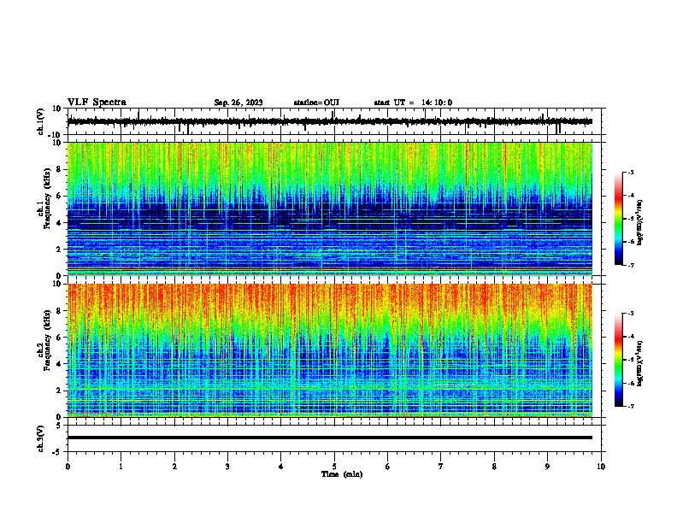
Task: Click the "2" tick on ch.1 frequency axis
Action: (59, 249)
